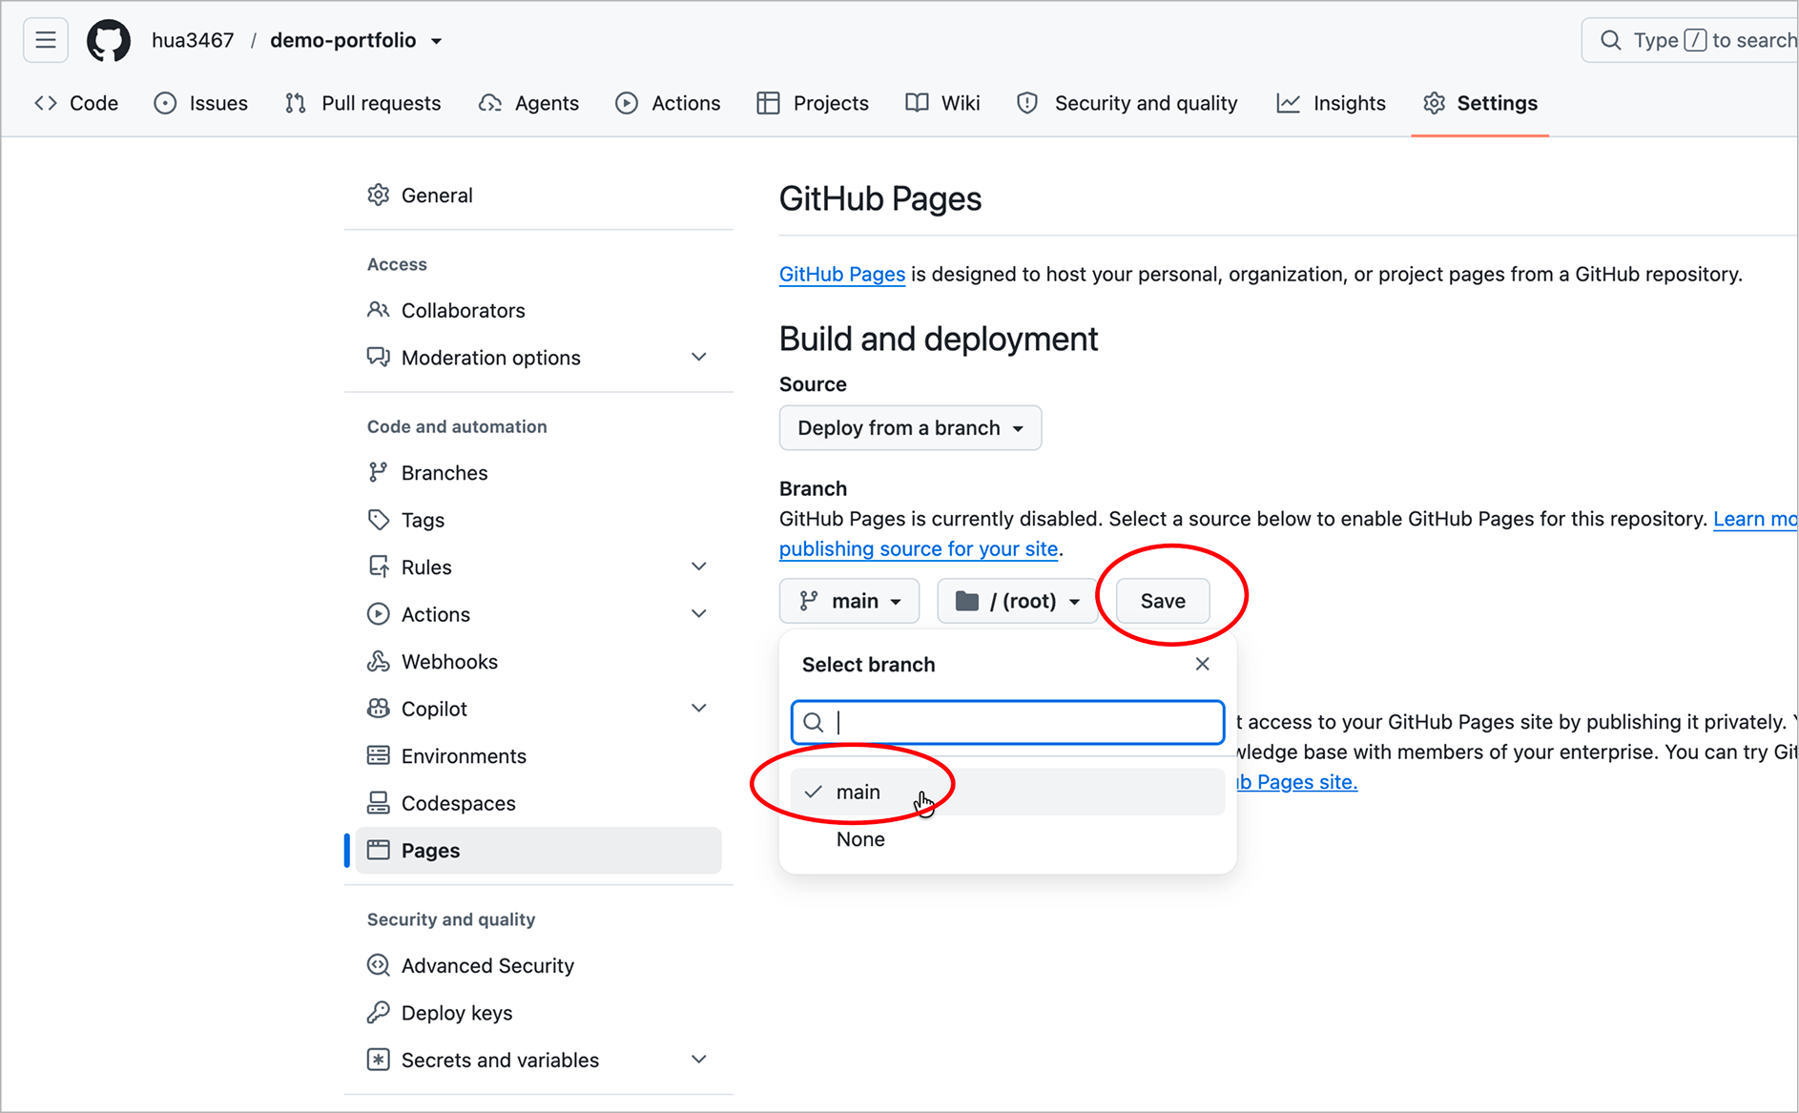This screenshot has width=1799, height=1113.
Task: Open Environments settings
Action: pos(538,756)
